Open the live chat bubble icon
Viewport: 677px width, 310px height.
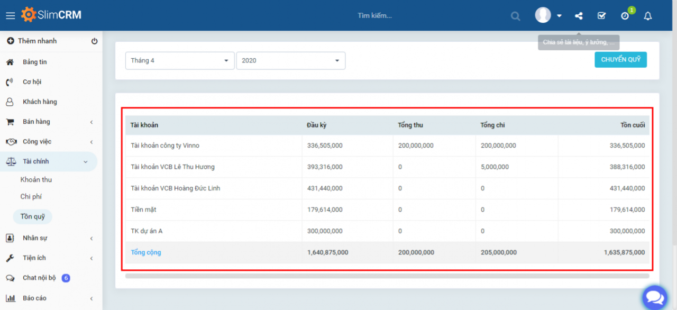655,297
